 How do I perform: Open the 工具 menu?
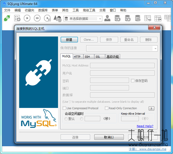click(76, 10)
